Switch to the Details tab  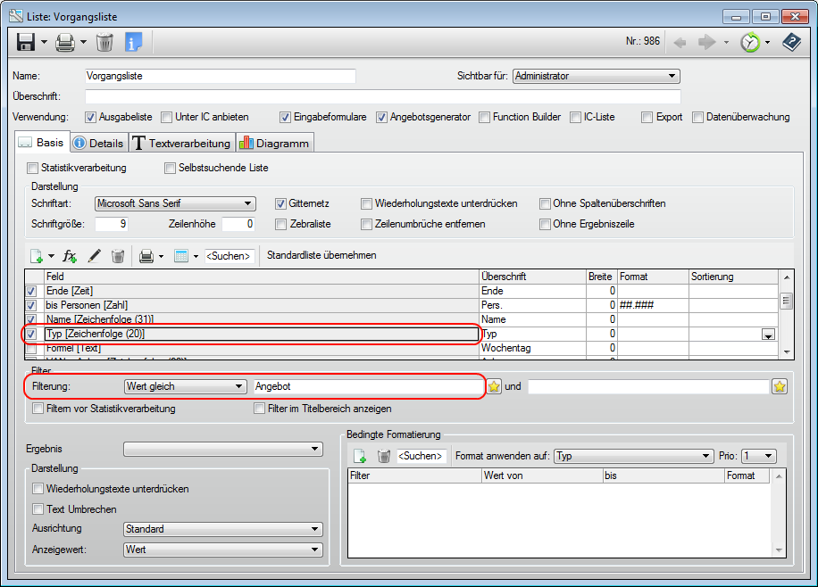(x=97, y=143)
